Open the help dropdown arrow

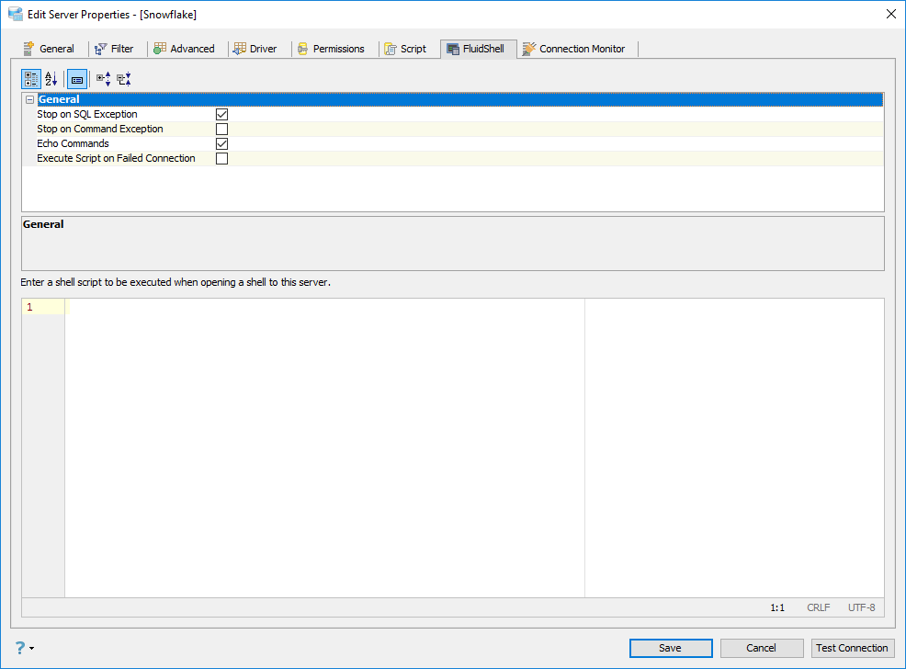coord(32,648)
